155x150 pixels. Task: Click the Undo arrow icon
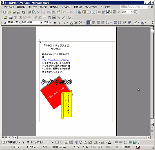pos(64,12)
